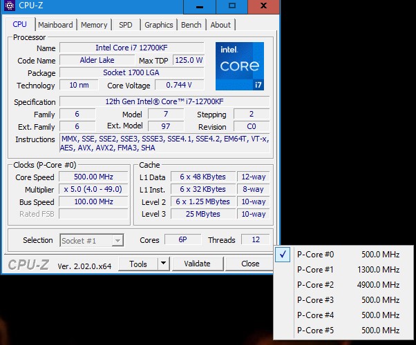Viewport: 416px width, 345px height.
Task: Select P-Core #4 menu entry
Action: [343, 315]
